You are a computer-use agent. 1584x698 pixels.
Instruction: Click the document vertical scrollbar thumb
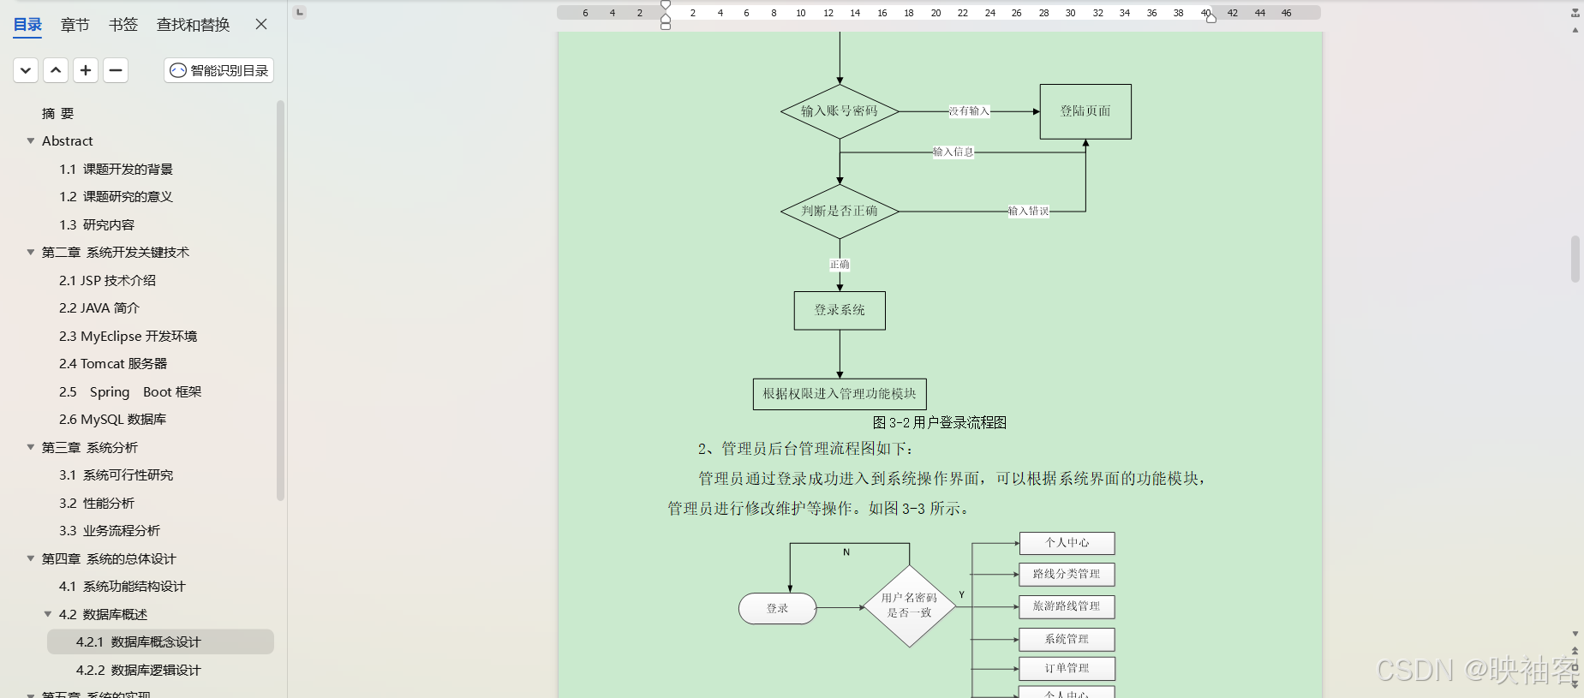(x=1575, y=259)
